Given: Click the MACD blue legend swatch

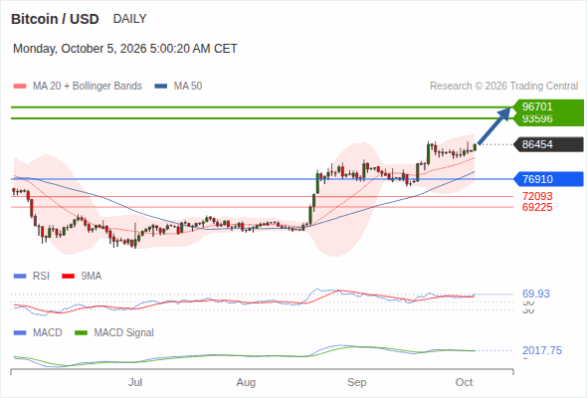Looking at the screenshot, I should point(20,333).
